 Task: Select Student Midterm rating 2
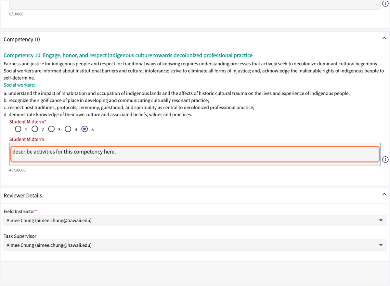click(35, 129)
